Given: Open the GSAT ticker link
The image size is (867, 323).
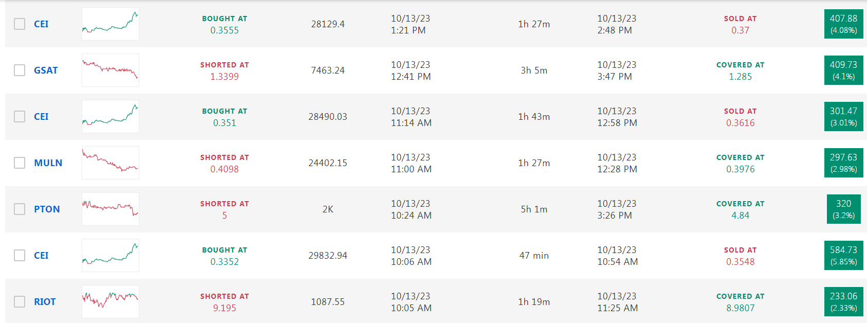Looking at the screenshot, I should point(46,70).
